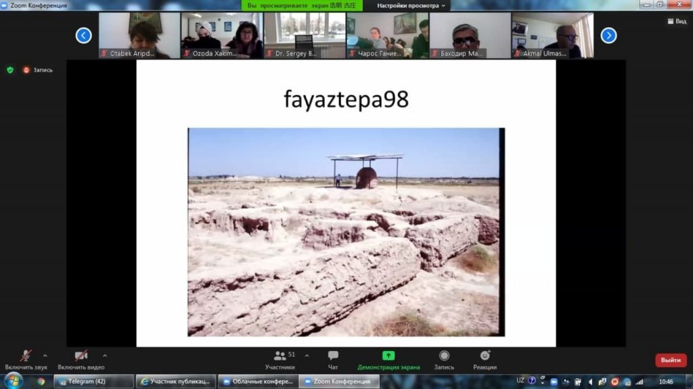Select Dr. Sergey participant video thumbnail

[304, 35]
